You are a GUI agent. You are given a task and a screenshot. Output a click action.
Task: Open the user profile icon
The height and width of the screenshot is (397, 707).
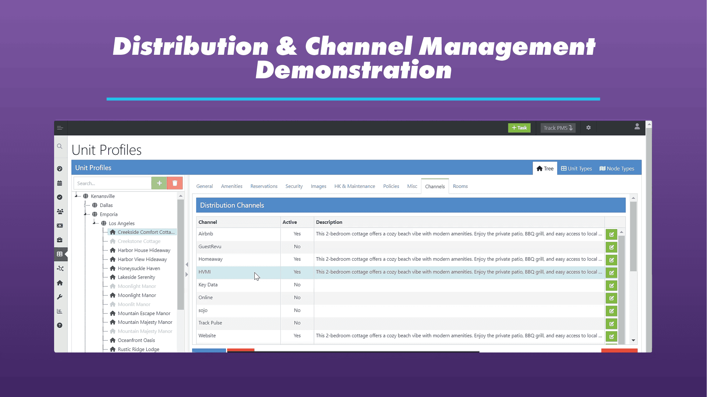click(637, 127)
